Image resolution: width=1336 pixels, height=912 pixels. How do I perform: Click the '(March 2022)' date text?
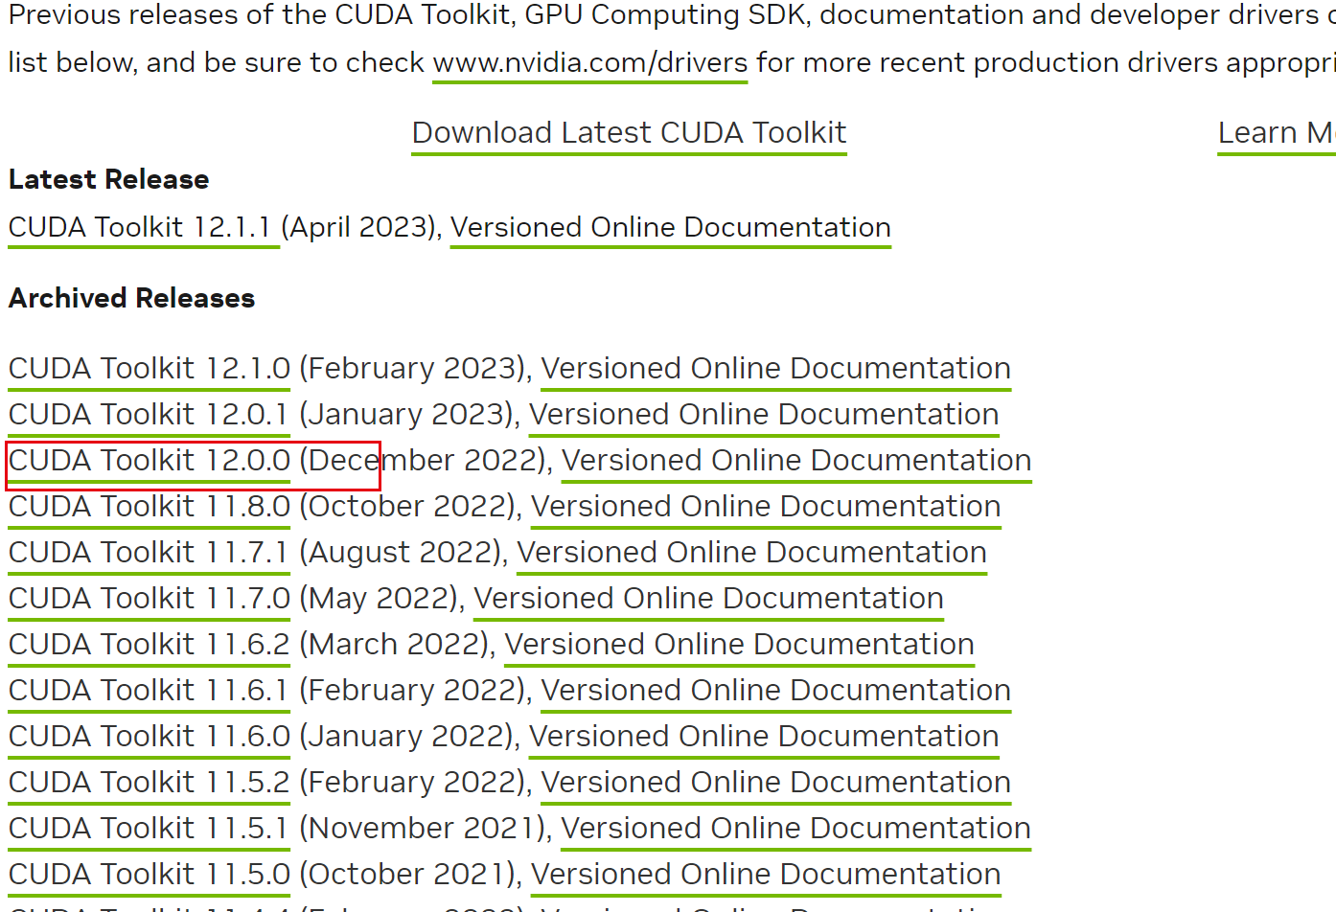point(396,645)
